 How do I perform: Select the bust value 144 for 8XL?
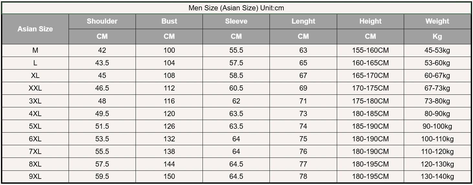(x=169, y=164)
